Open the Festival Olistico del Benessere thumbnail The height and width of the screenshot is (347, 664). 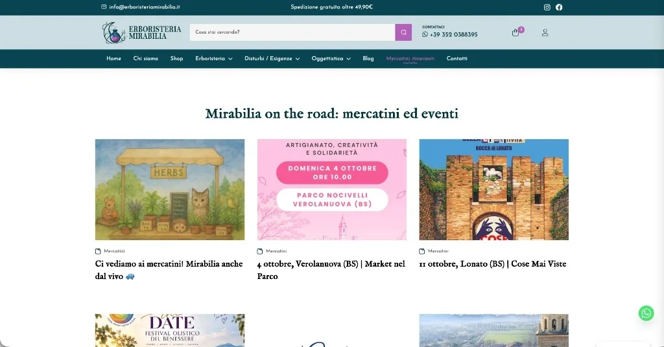170,331
